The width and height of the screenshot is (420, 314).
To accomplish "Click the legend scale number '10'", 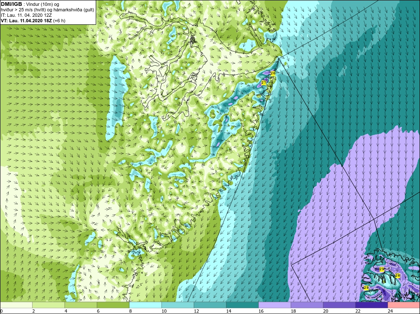I will 164,311.
